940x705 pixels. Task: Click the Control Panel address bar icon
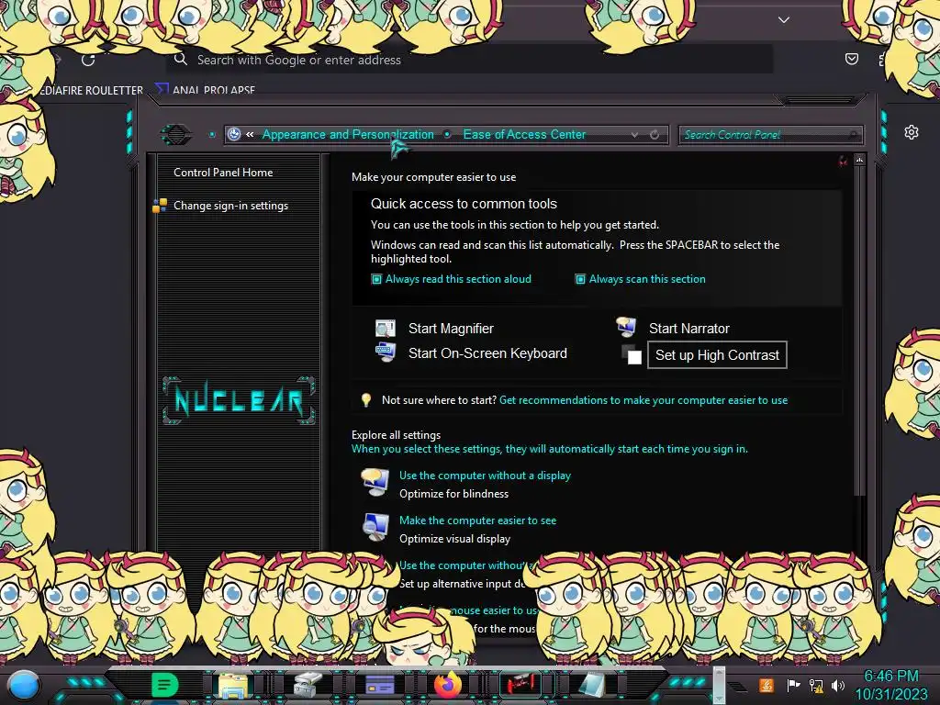234,134
